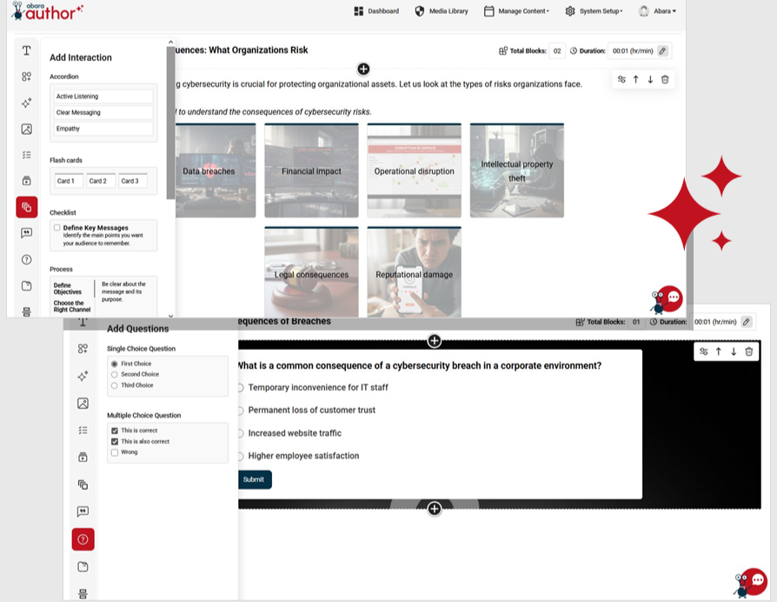Click the Submit button on the quiz
Image resolution: width=777 pixels, height=602 pixels.
254,479
